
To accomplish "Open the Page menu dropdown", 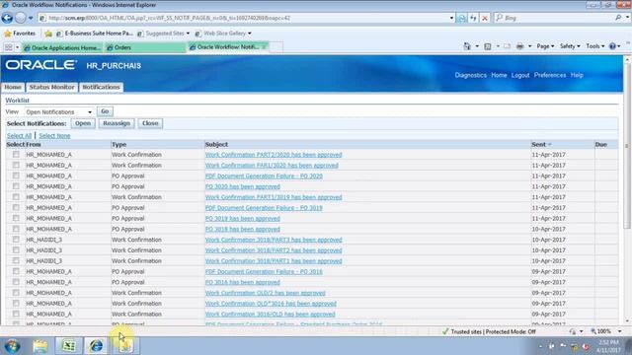I will (x=545, y=46).
